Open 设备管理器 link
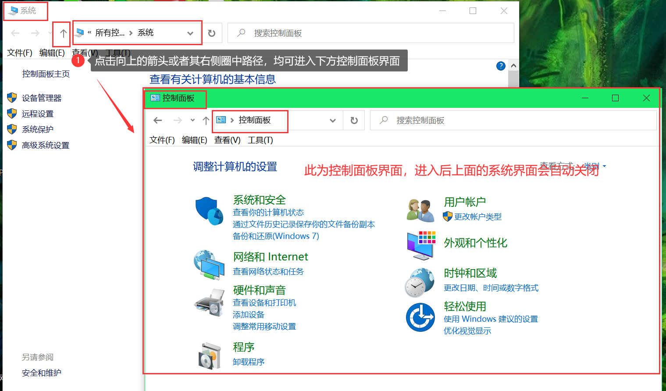666x391 pixels. click(x=42, y=98)
